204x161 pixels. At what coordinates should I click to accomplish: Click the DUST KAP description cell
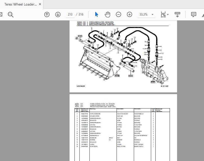[120, 116]
